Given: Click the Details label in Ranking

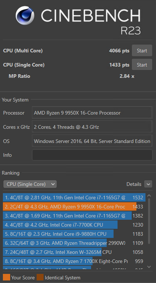Looking at the screenshot, I should pyautogui.click(x=134, y=184).
